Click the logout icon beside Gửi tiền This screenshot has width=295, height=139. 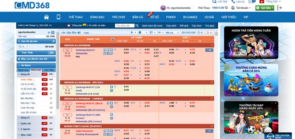coord(280,8)
